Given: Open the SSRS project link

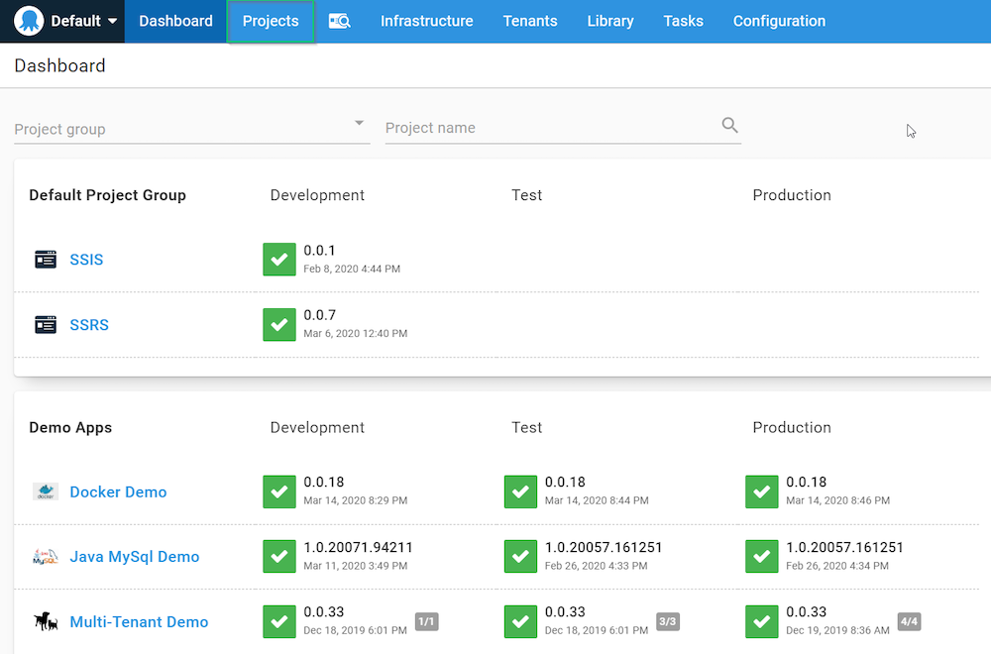Looking at the screenshot, I should point(89,325).
